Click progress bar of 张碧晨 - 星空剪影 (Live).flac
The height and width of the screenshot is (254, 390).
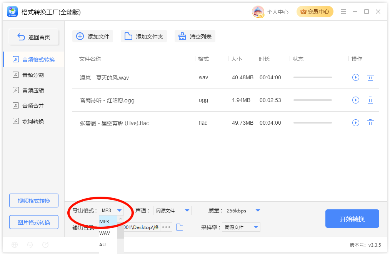point(313,123)
